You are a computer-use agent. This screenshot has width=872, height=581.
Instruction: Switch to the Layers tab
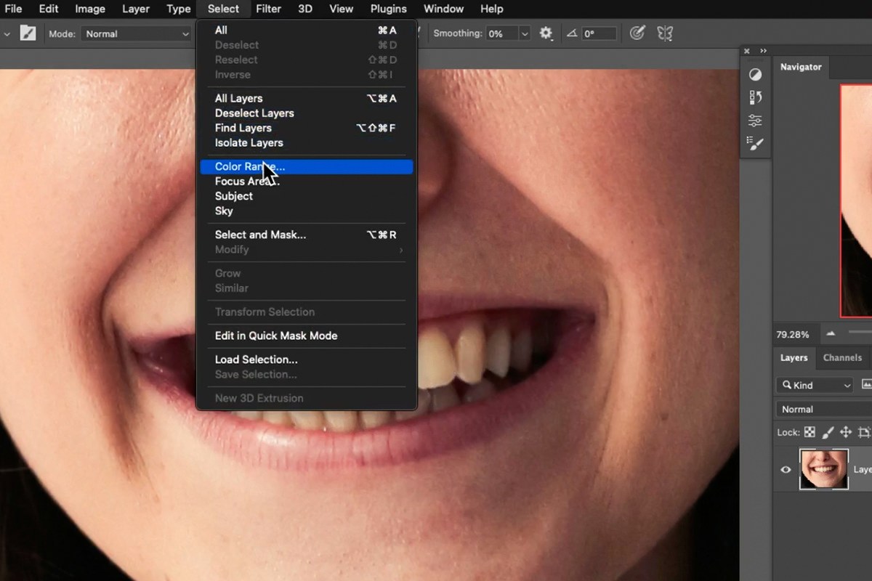[x=794, y=357]
